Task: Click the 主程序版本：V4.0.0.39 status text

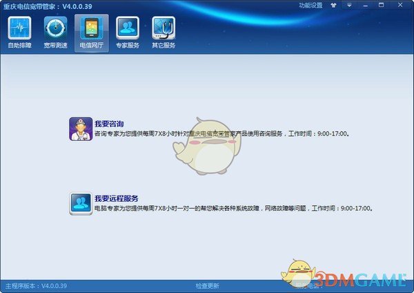Action: click(x=36, y=286)
